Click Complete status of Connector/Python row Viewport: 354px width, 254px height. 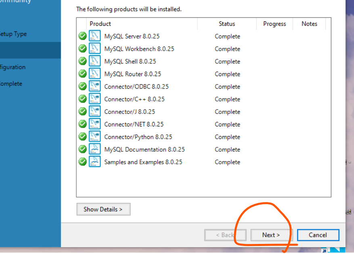click(227, 137)
